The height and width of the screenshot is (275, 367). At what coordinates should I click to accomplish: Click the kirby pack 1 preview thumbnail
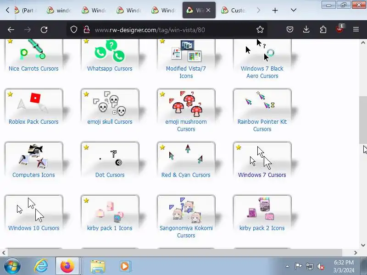click(x=110, y=210)
